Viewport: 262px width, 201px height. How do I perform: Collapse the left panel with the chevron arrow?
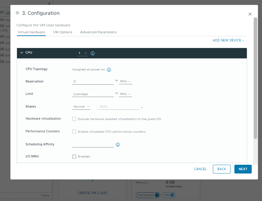click(x=49, y=3)
